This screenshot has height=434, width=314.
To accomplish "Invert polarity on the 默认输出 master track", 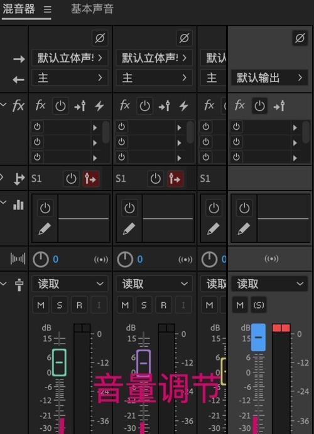I will [x=300, y=38].
